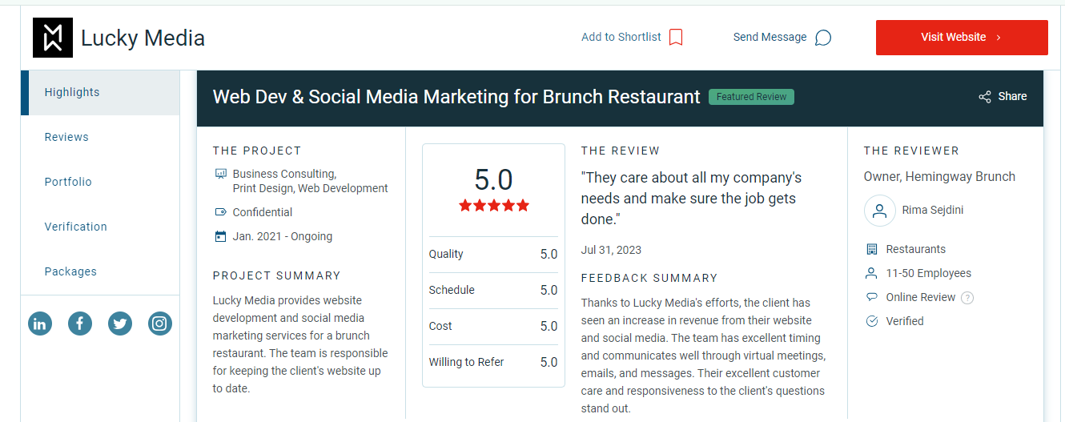Click the Share button label

pos(1012,96)
